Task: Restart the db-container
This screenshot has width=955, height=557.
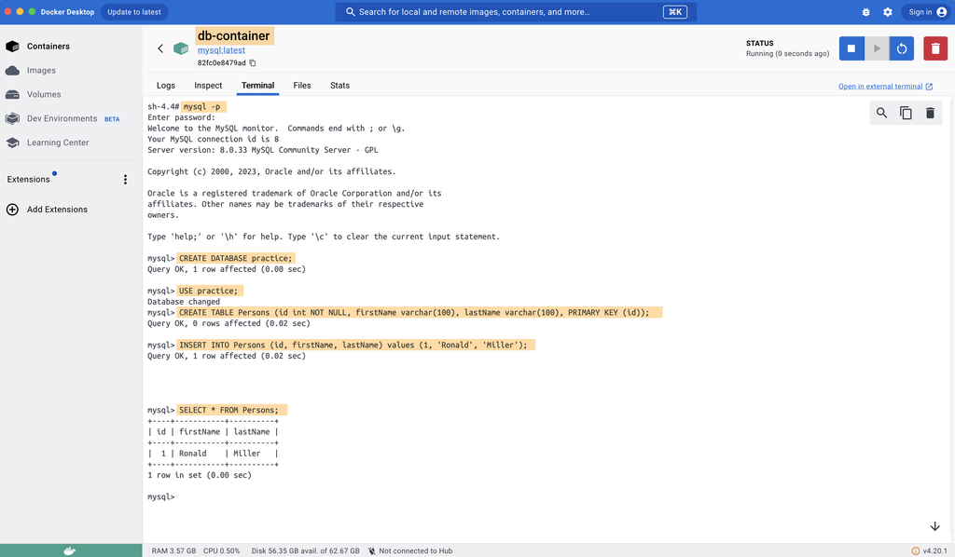Action: [x=902, y=48]
